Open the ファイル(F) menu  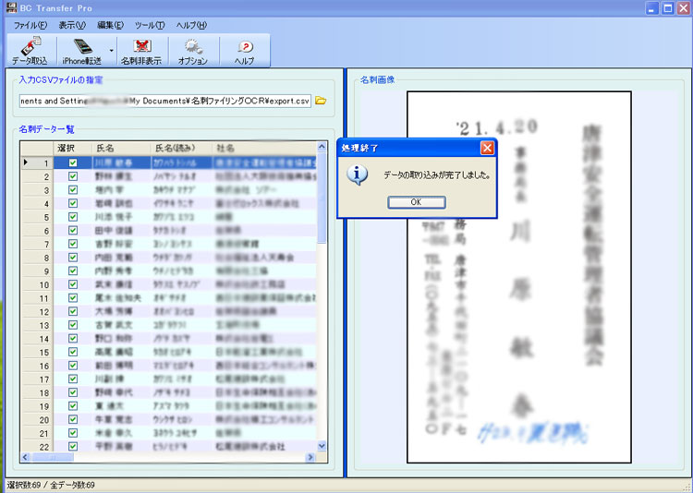pos(30,25)
